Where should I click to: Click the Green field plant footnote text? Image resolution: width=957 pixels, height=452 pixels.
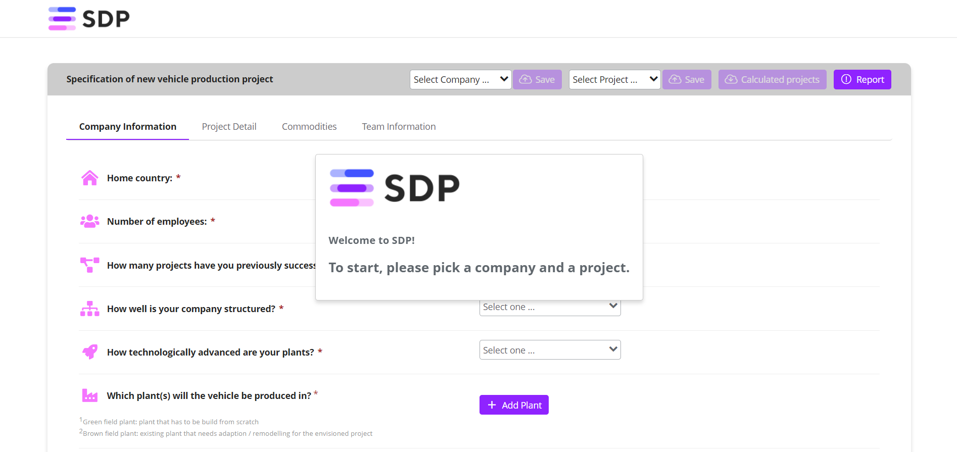click(171, 422)
